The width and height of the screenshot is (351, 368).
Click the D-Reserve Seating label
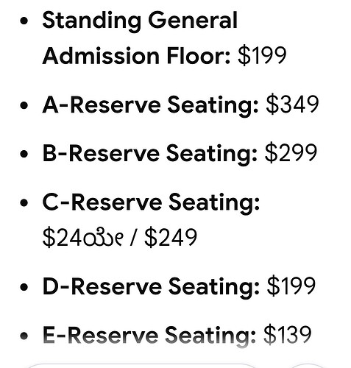tap(151, 286)
